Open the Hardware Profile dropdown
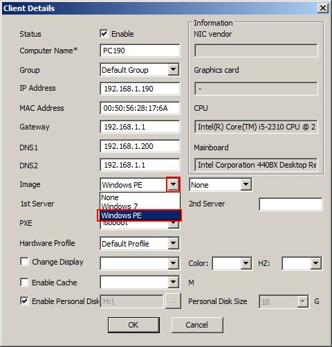 (x=174, y=243)
